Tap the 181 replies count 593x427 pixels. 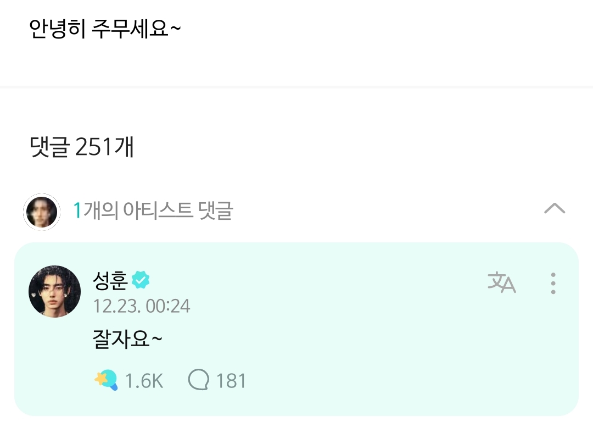click(x=231, y=381)
